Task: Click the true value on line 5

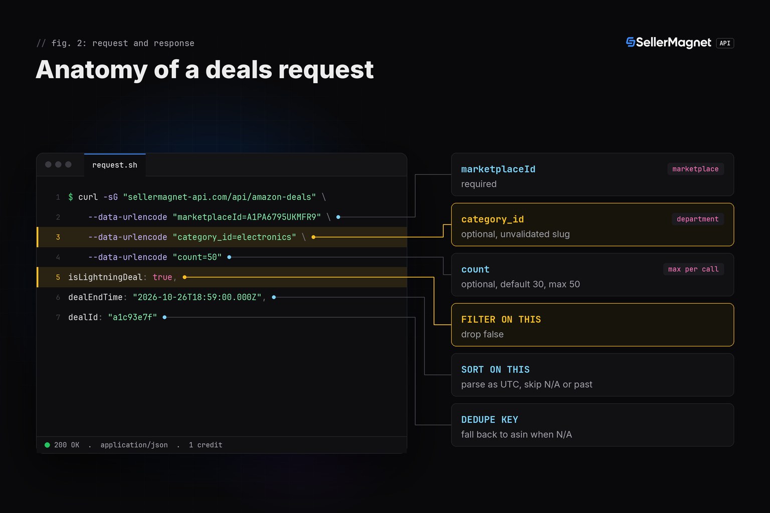Action: click(162, 277)
